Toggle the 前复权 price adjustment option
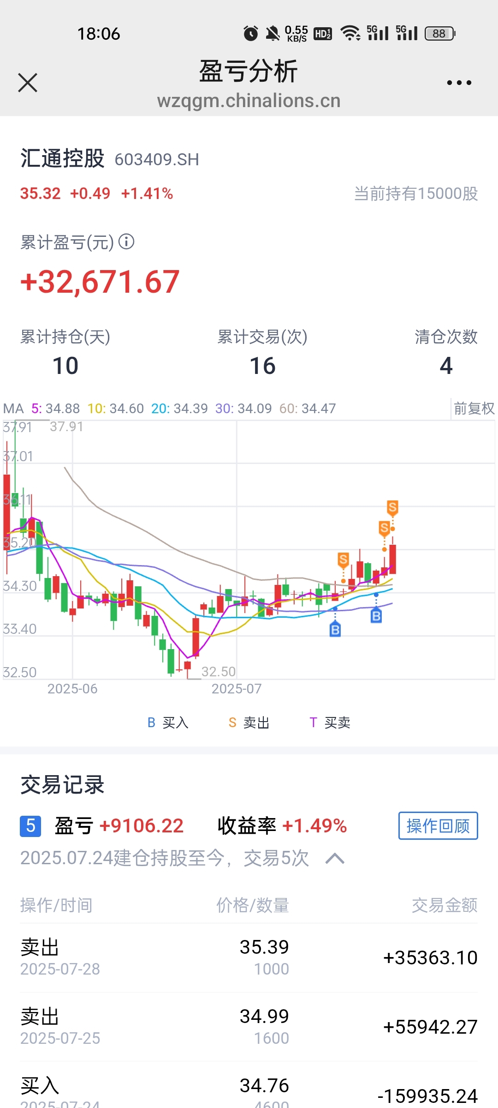The width and height of the screenshot is (498, 1108). coord(474,408)
